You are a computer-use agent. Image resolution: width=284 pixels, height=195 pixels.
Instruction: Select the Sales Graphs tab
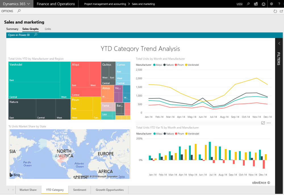tap(30, 29)
